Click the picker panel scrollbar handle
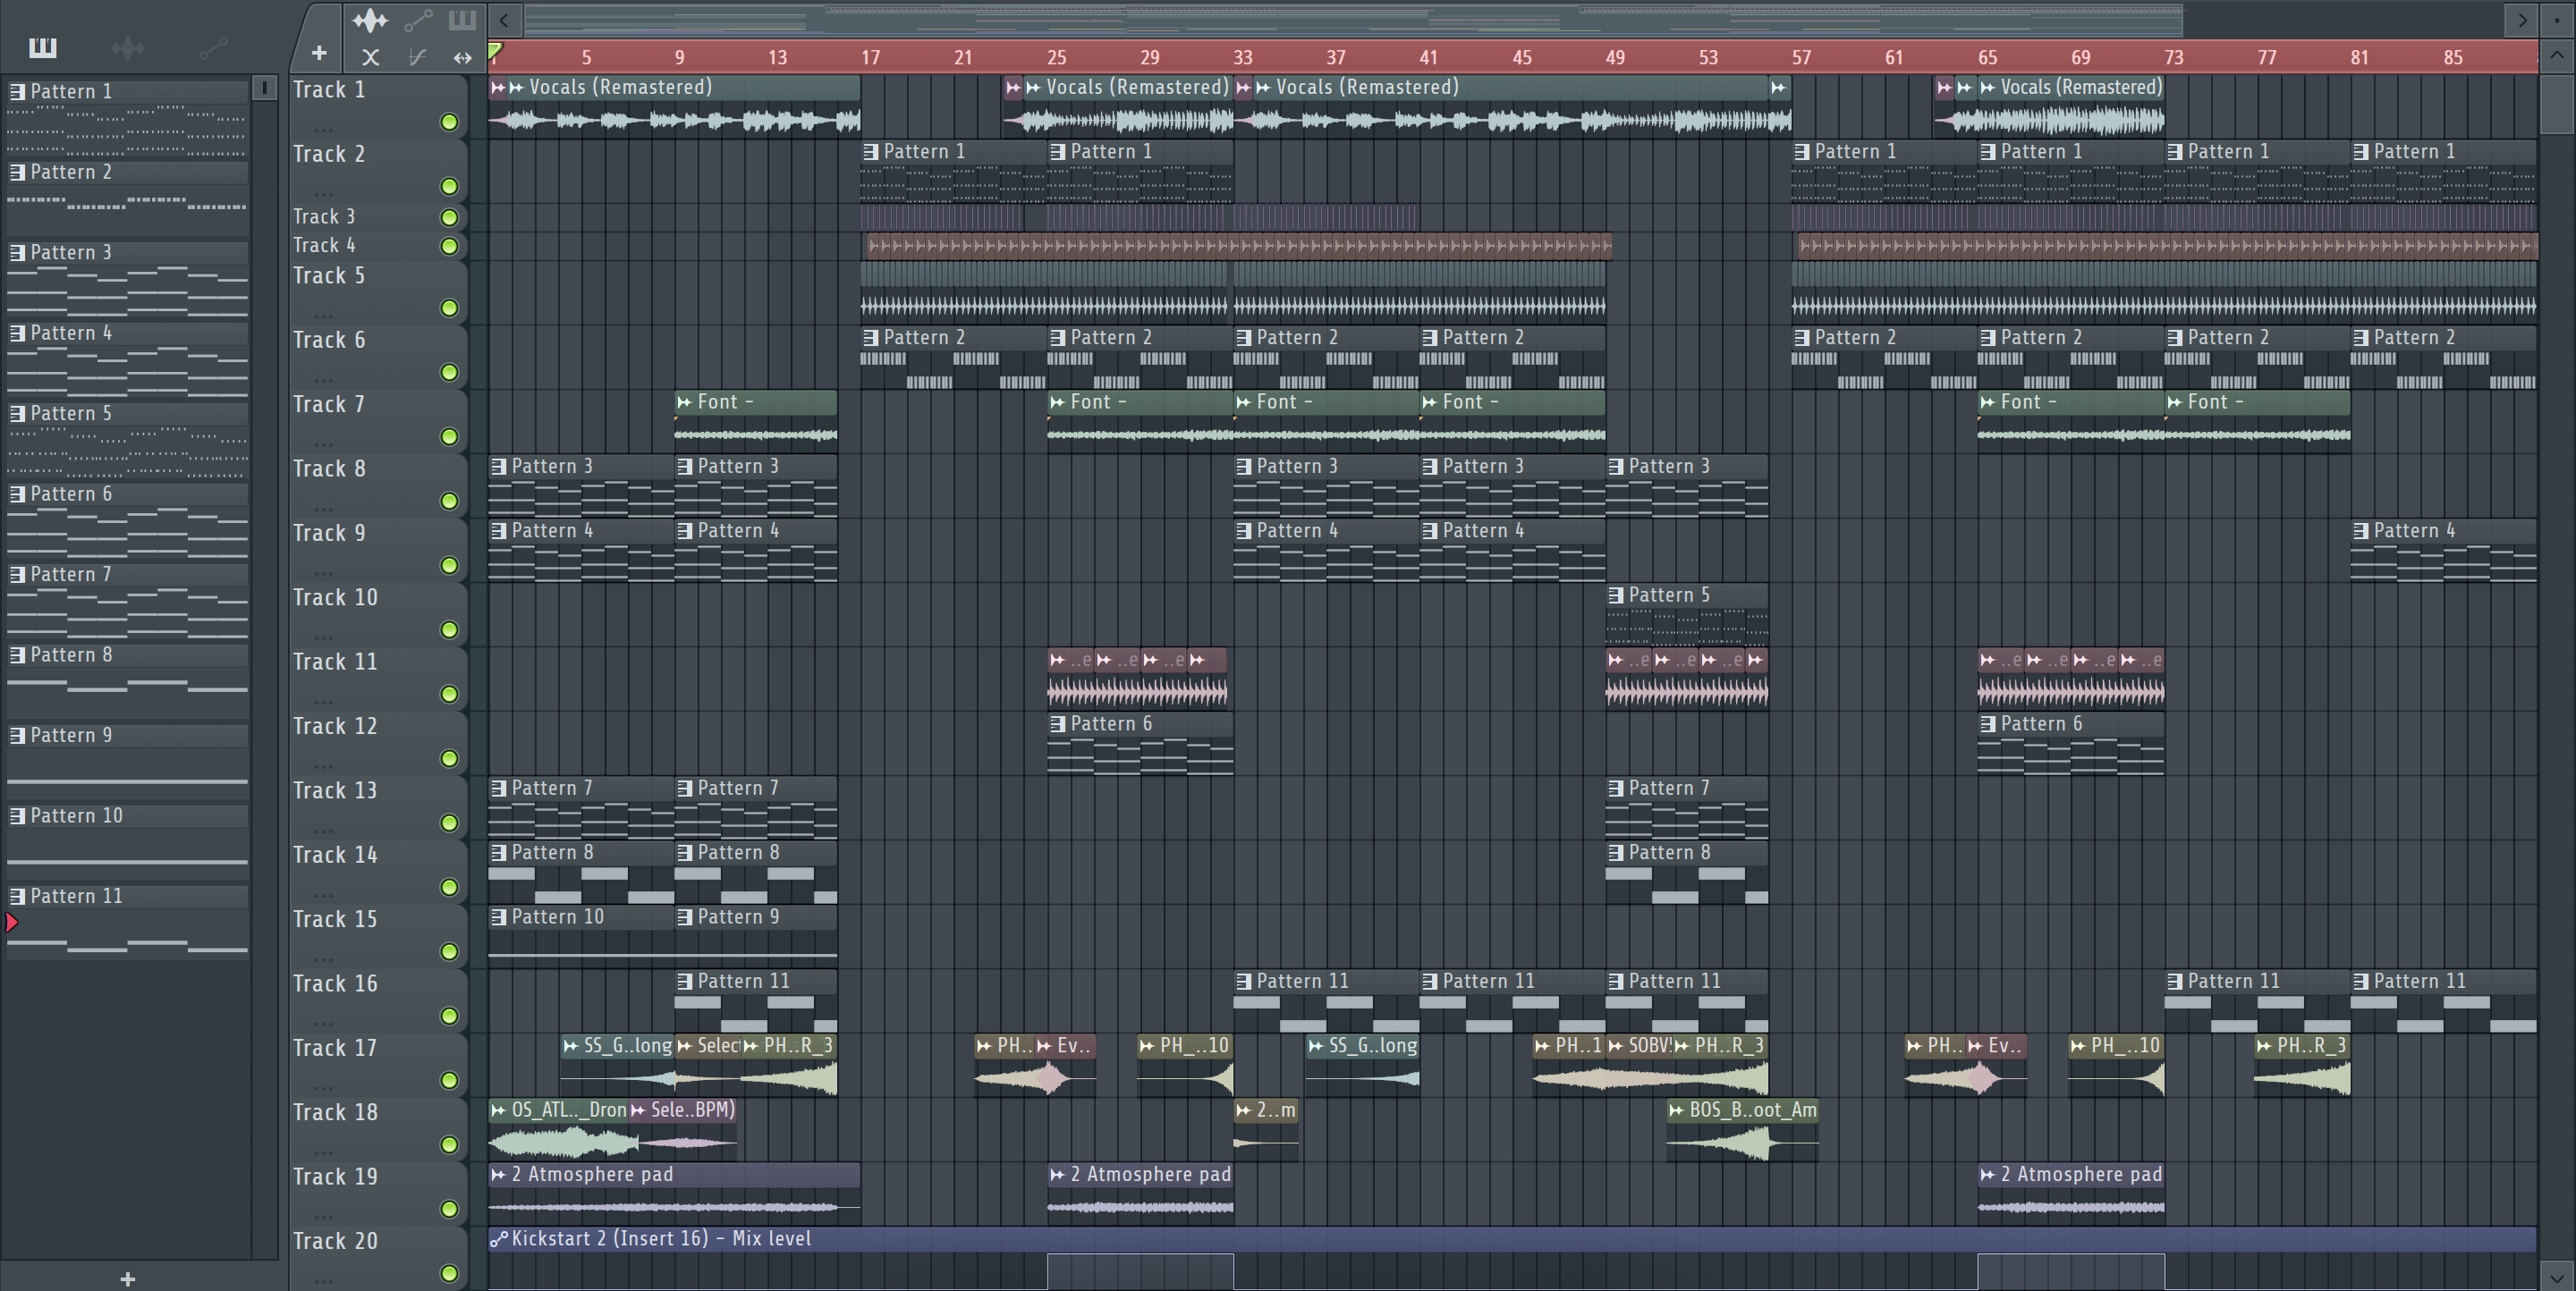Viewport: 2576px width, 1291px height. pyautogui.click(x=264, y=88)
